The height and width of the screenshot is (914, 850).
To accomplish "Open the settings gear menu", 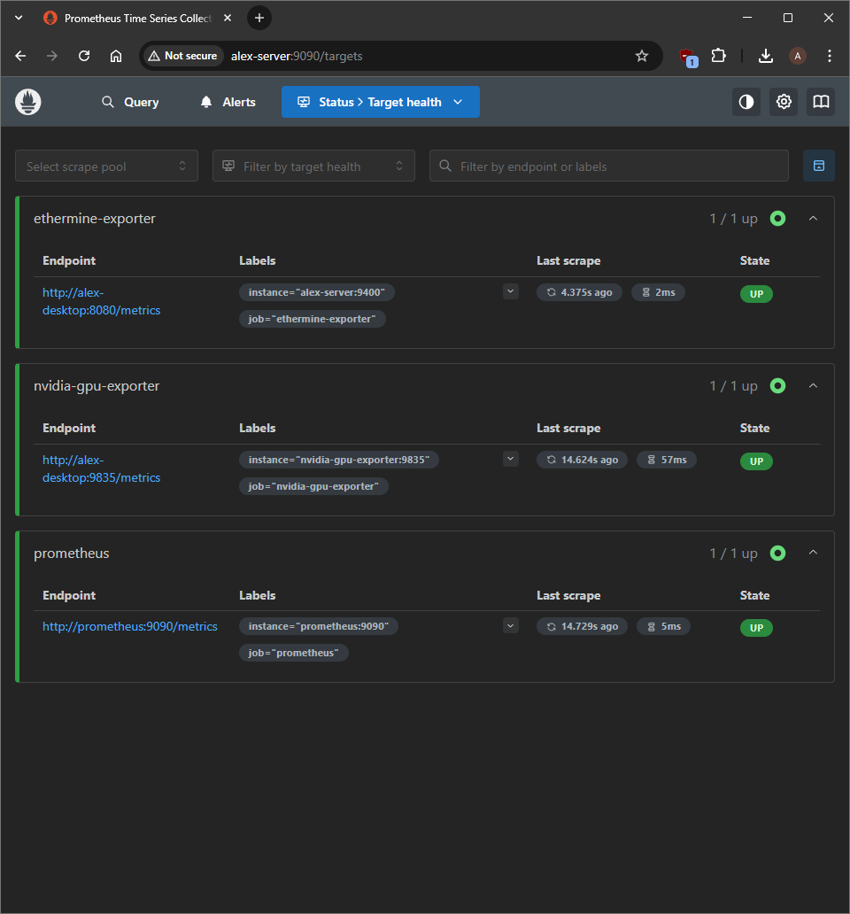I will (784, 102).
